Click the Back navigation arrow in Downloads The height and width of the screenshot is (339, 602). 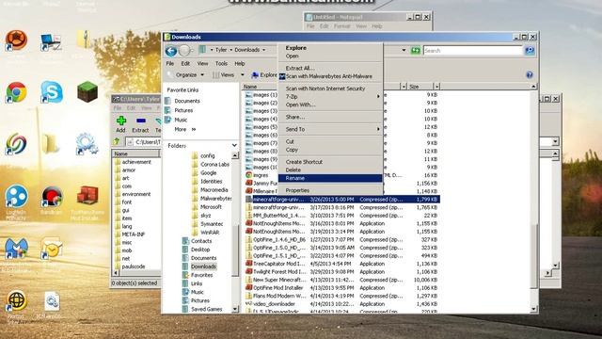pyautogui.click(x=171, y=51)
